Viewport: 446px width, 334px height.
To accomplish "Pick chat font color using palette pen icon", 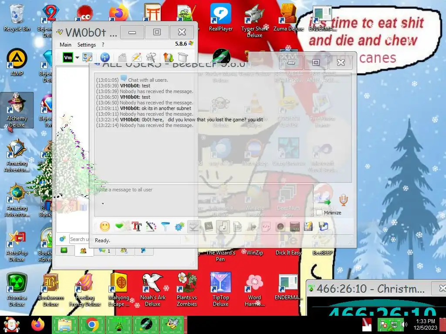I will click(151, 226).
